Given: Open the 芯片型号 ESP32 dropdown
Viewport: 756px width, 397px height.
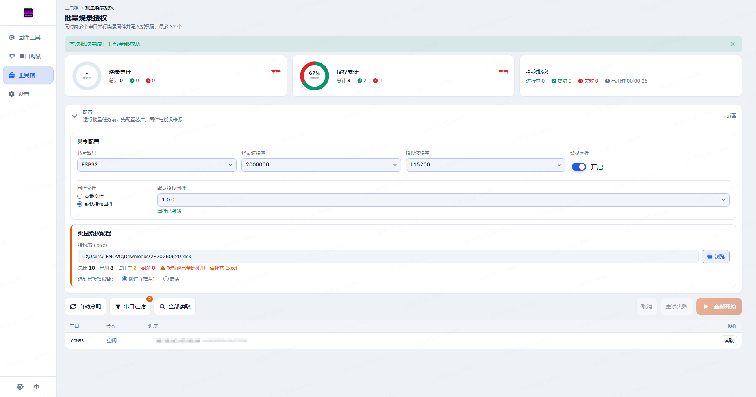Looking at the screenshot, I should coord(157,165).
